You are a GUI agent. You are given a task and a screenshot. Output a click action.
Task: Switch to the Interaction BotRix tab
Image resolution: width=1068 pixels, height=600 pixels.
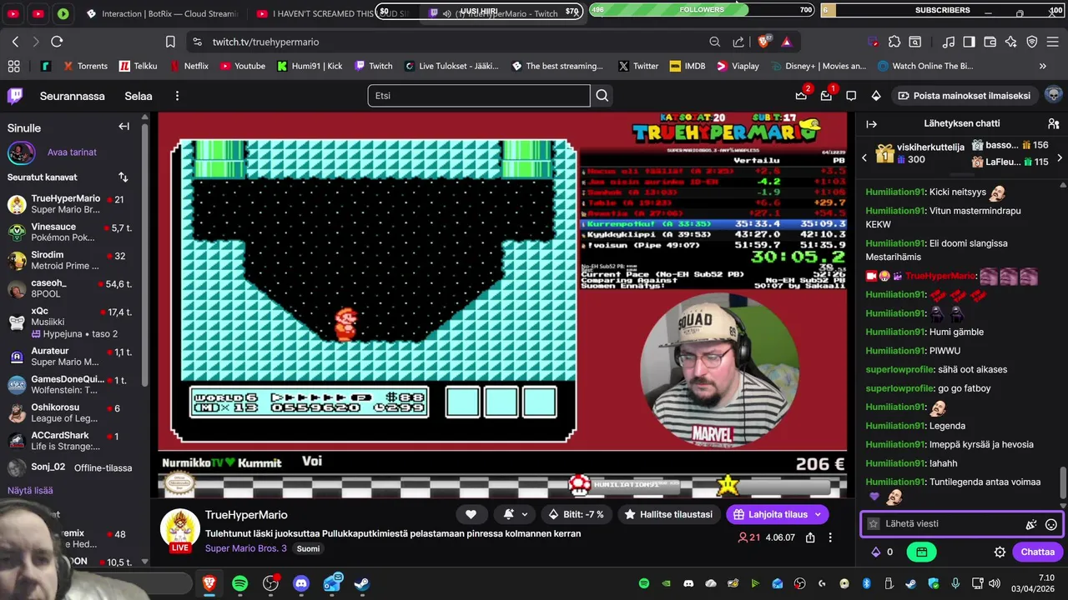(x=163, y=13)
